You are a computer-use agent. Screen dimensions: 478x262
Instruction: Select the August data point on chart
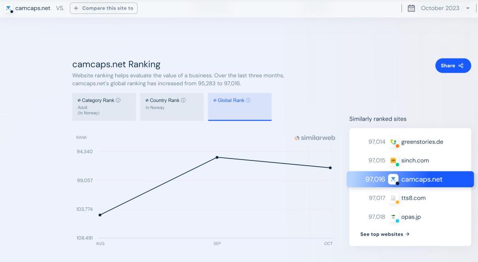[100, 215]
